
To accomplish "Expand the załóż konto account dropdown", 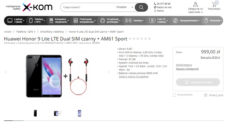I will coord(202,12).
